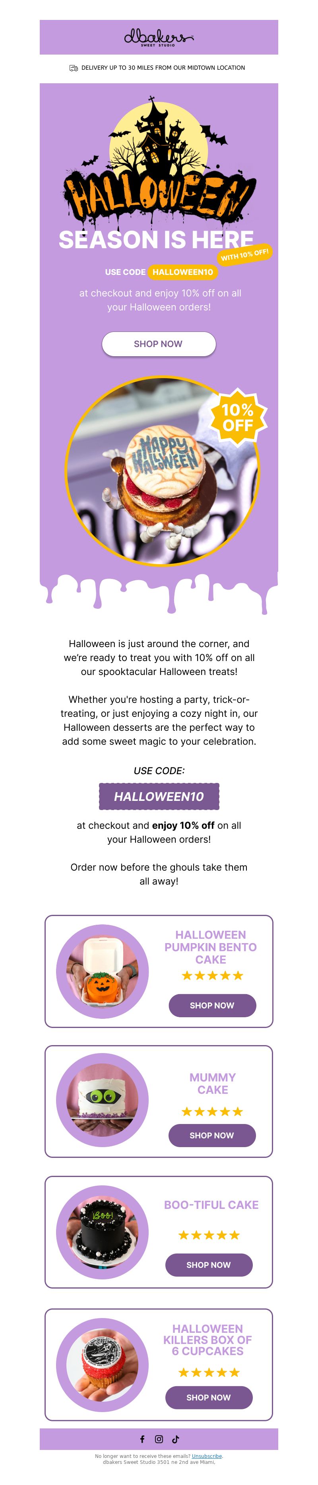Open the Instagram icon in footer
The image size is (318, 1485).
point(159,1439)
